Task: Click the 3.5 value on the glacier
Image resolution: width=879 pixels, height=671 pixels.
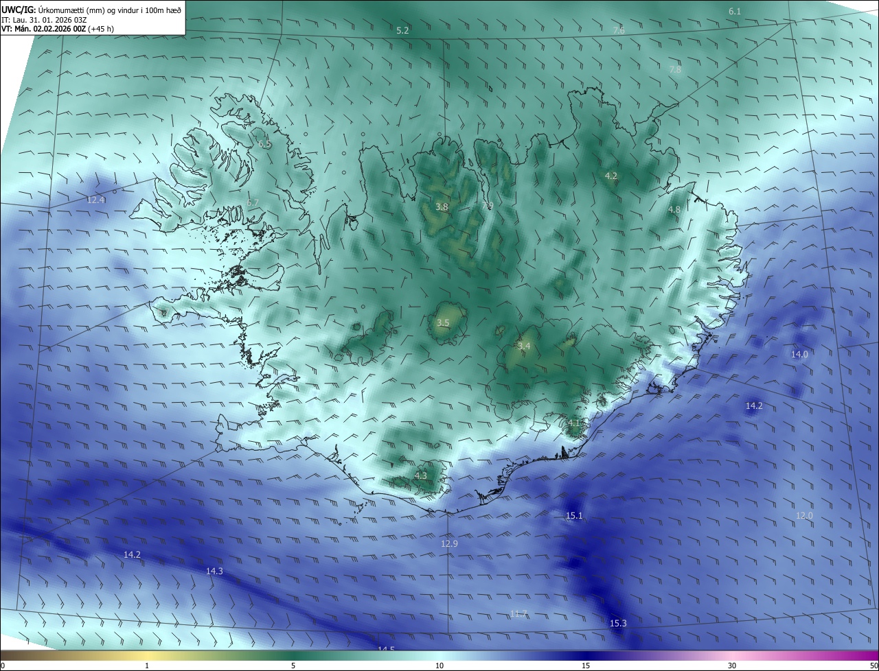Action: tap(443, 322)
